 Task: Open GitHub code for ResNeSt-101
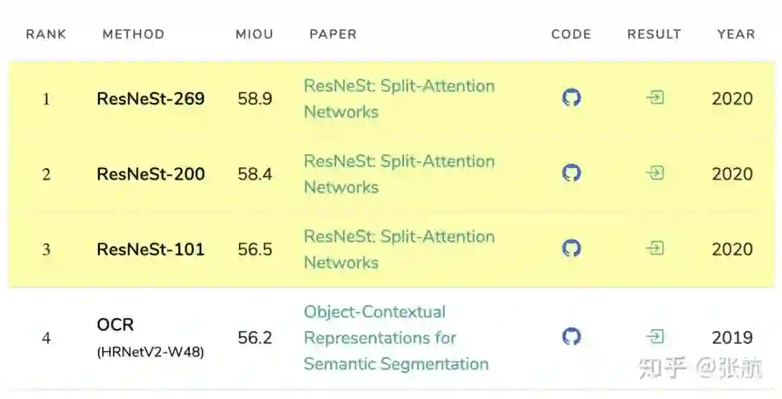pos(571,248)
